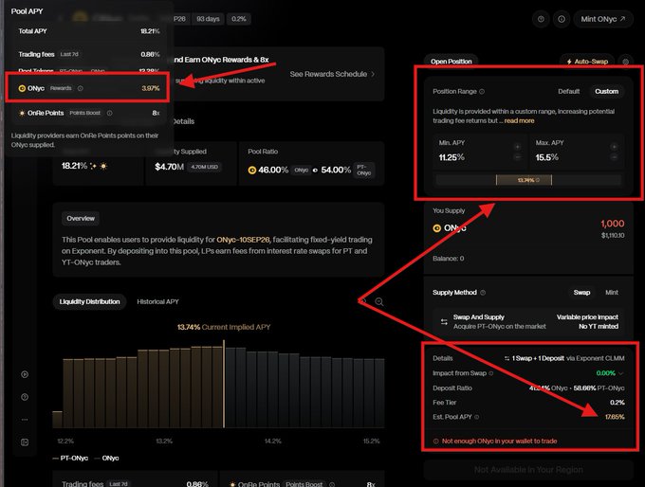Select the Open Position tab
The image size is (645, 487).
(x=451, y=62)
